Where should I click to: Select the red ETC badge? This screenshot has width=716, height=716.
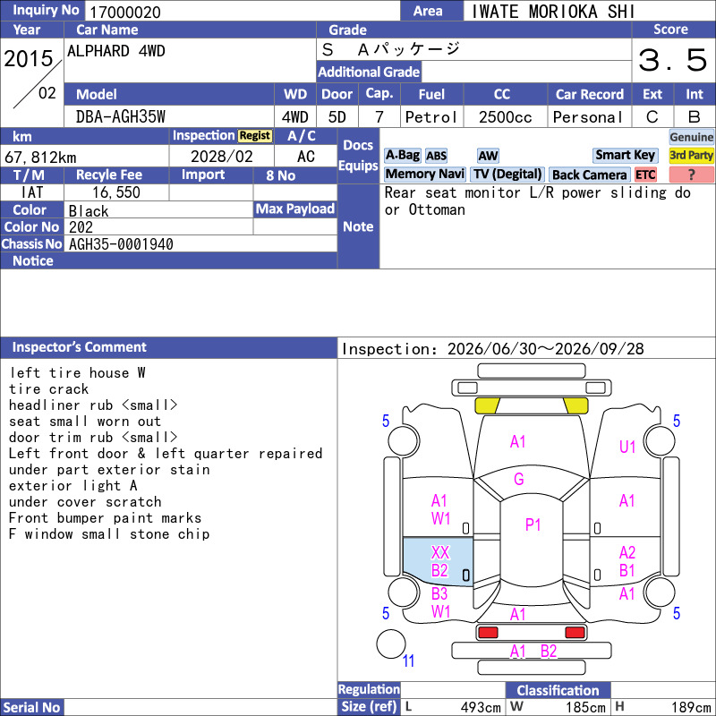[x=645, y=175]
